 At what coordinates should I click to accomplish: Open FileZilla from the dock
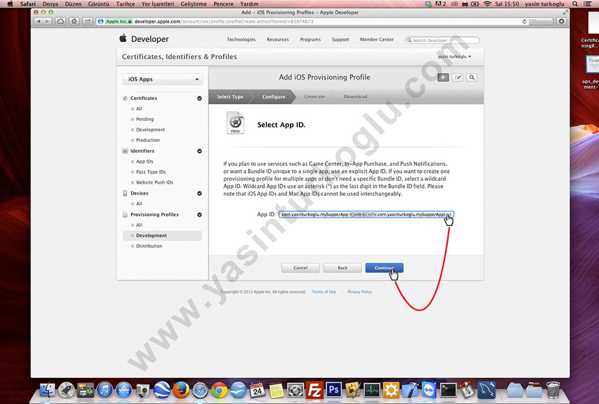[x=315, y=390]
